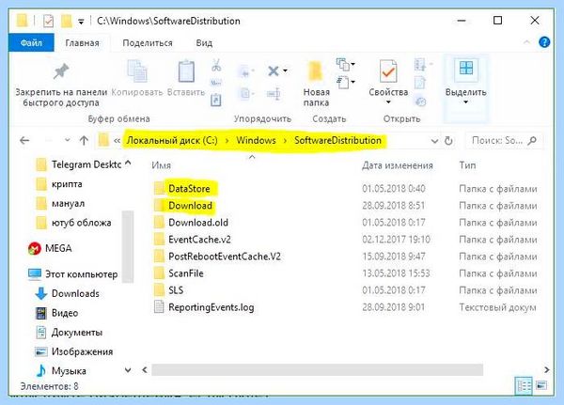Sort by Тип column header
Screen dimensions: 564x405
(x=467, y=165)
